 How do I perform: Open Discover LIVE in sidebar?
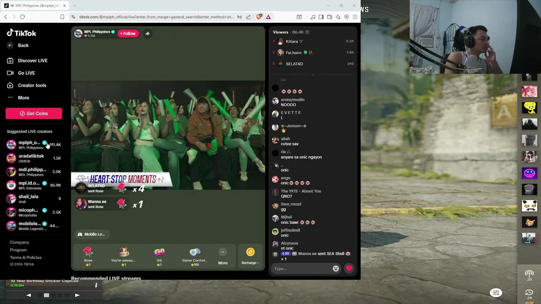coord(27,60)
